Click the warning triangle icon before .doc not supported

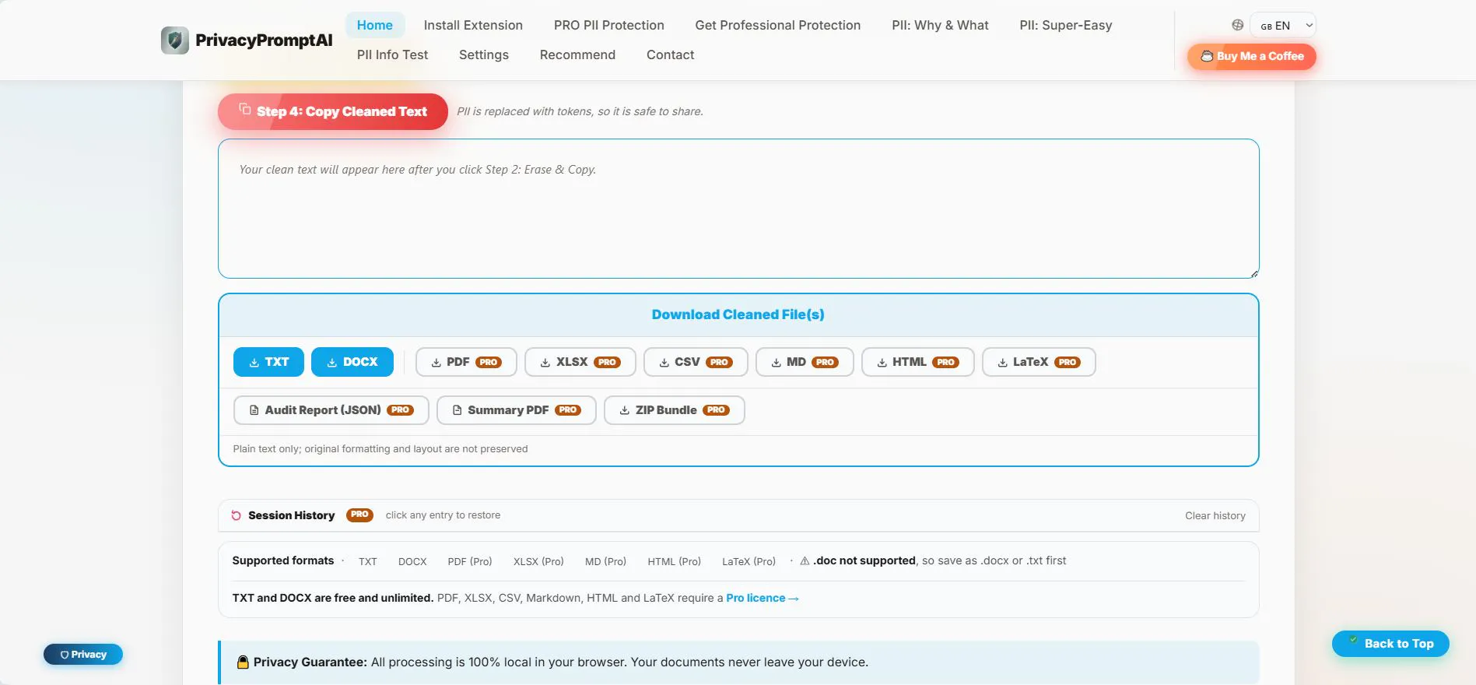[x=805, y=560]
